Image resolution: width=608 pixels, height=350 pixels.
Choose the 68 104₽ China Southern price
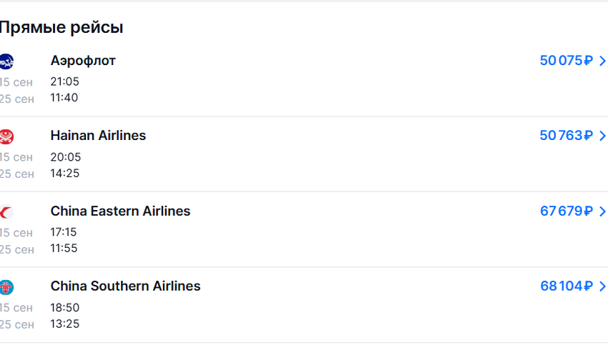click(566, 287)
